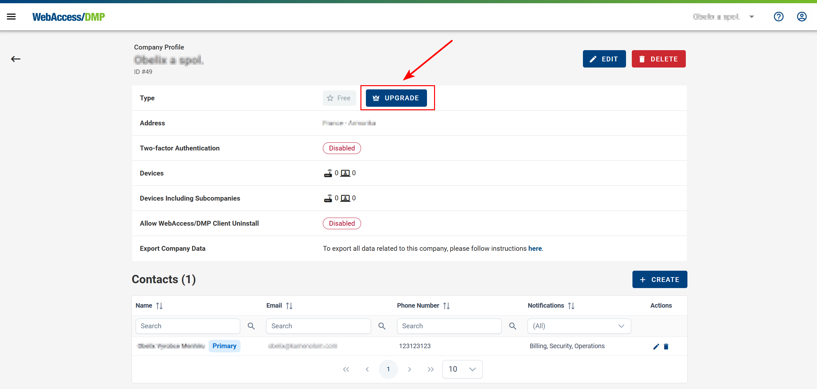Viewport: 817px width, 389px height.
Task: Select page 1 in pagination
Action: (x=388, y=369)
